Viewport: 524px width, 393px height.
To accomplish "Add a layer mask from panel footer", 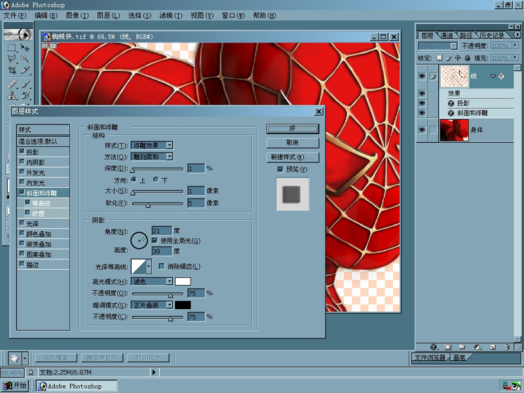I will tap(448, 347).
